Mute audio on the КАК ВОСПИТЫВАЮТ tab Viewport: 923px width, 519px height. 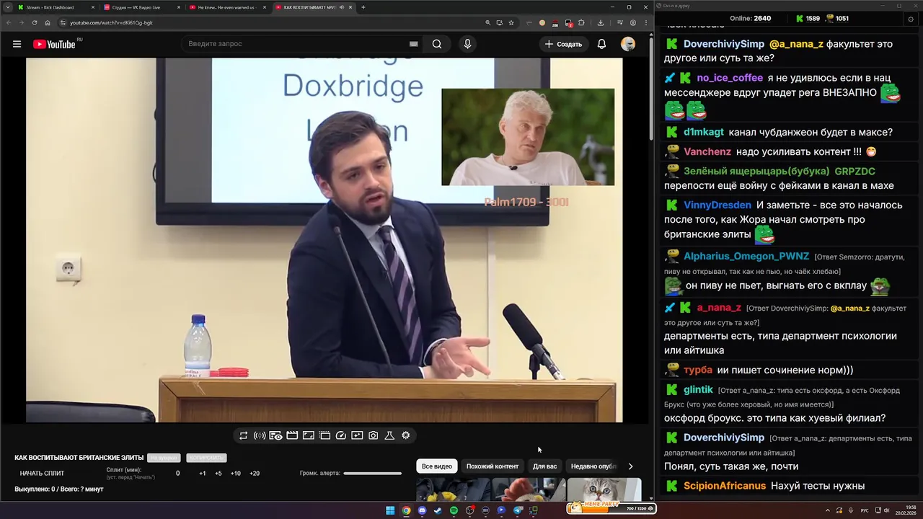[342, 7]
